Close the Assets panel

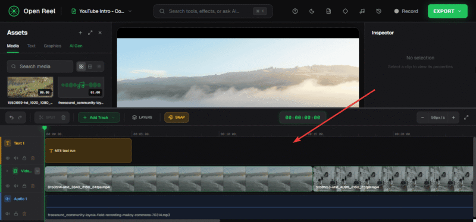pos(100,33)
